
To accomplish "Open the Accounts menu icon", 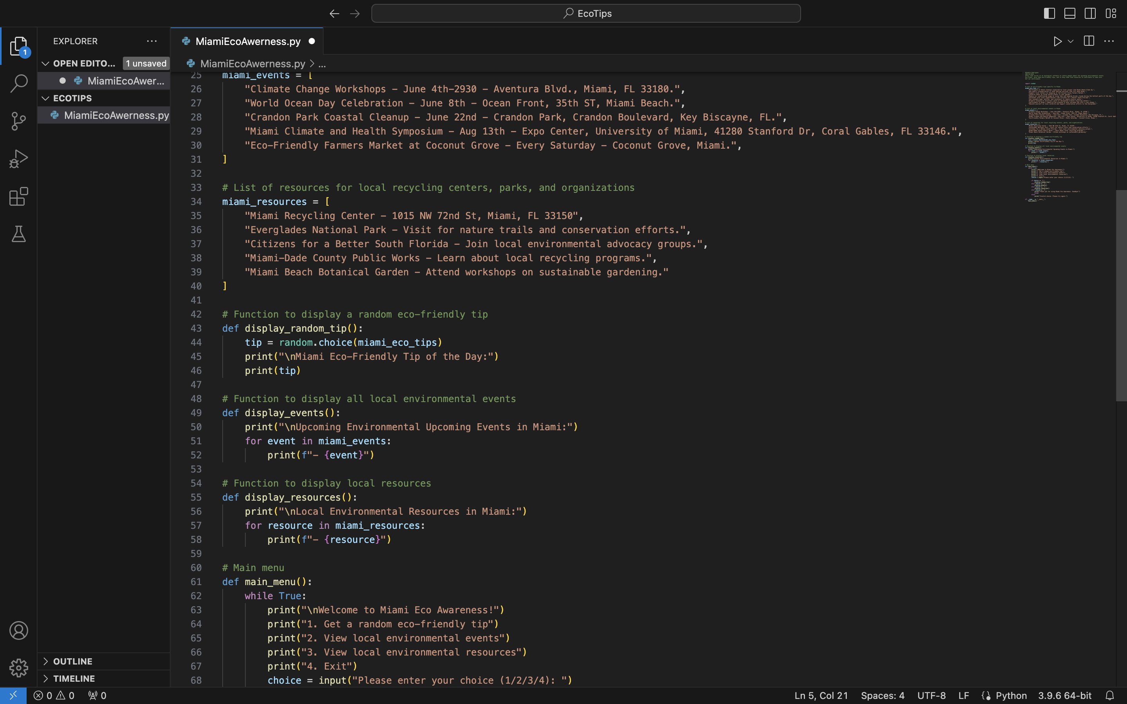I will (19, 630).
